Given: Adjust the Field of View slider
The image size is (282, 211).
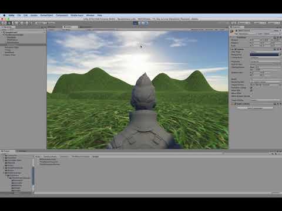Looking at the screenshot, I should click(x=261, y=64).
